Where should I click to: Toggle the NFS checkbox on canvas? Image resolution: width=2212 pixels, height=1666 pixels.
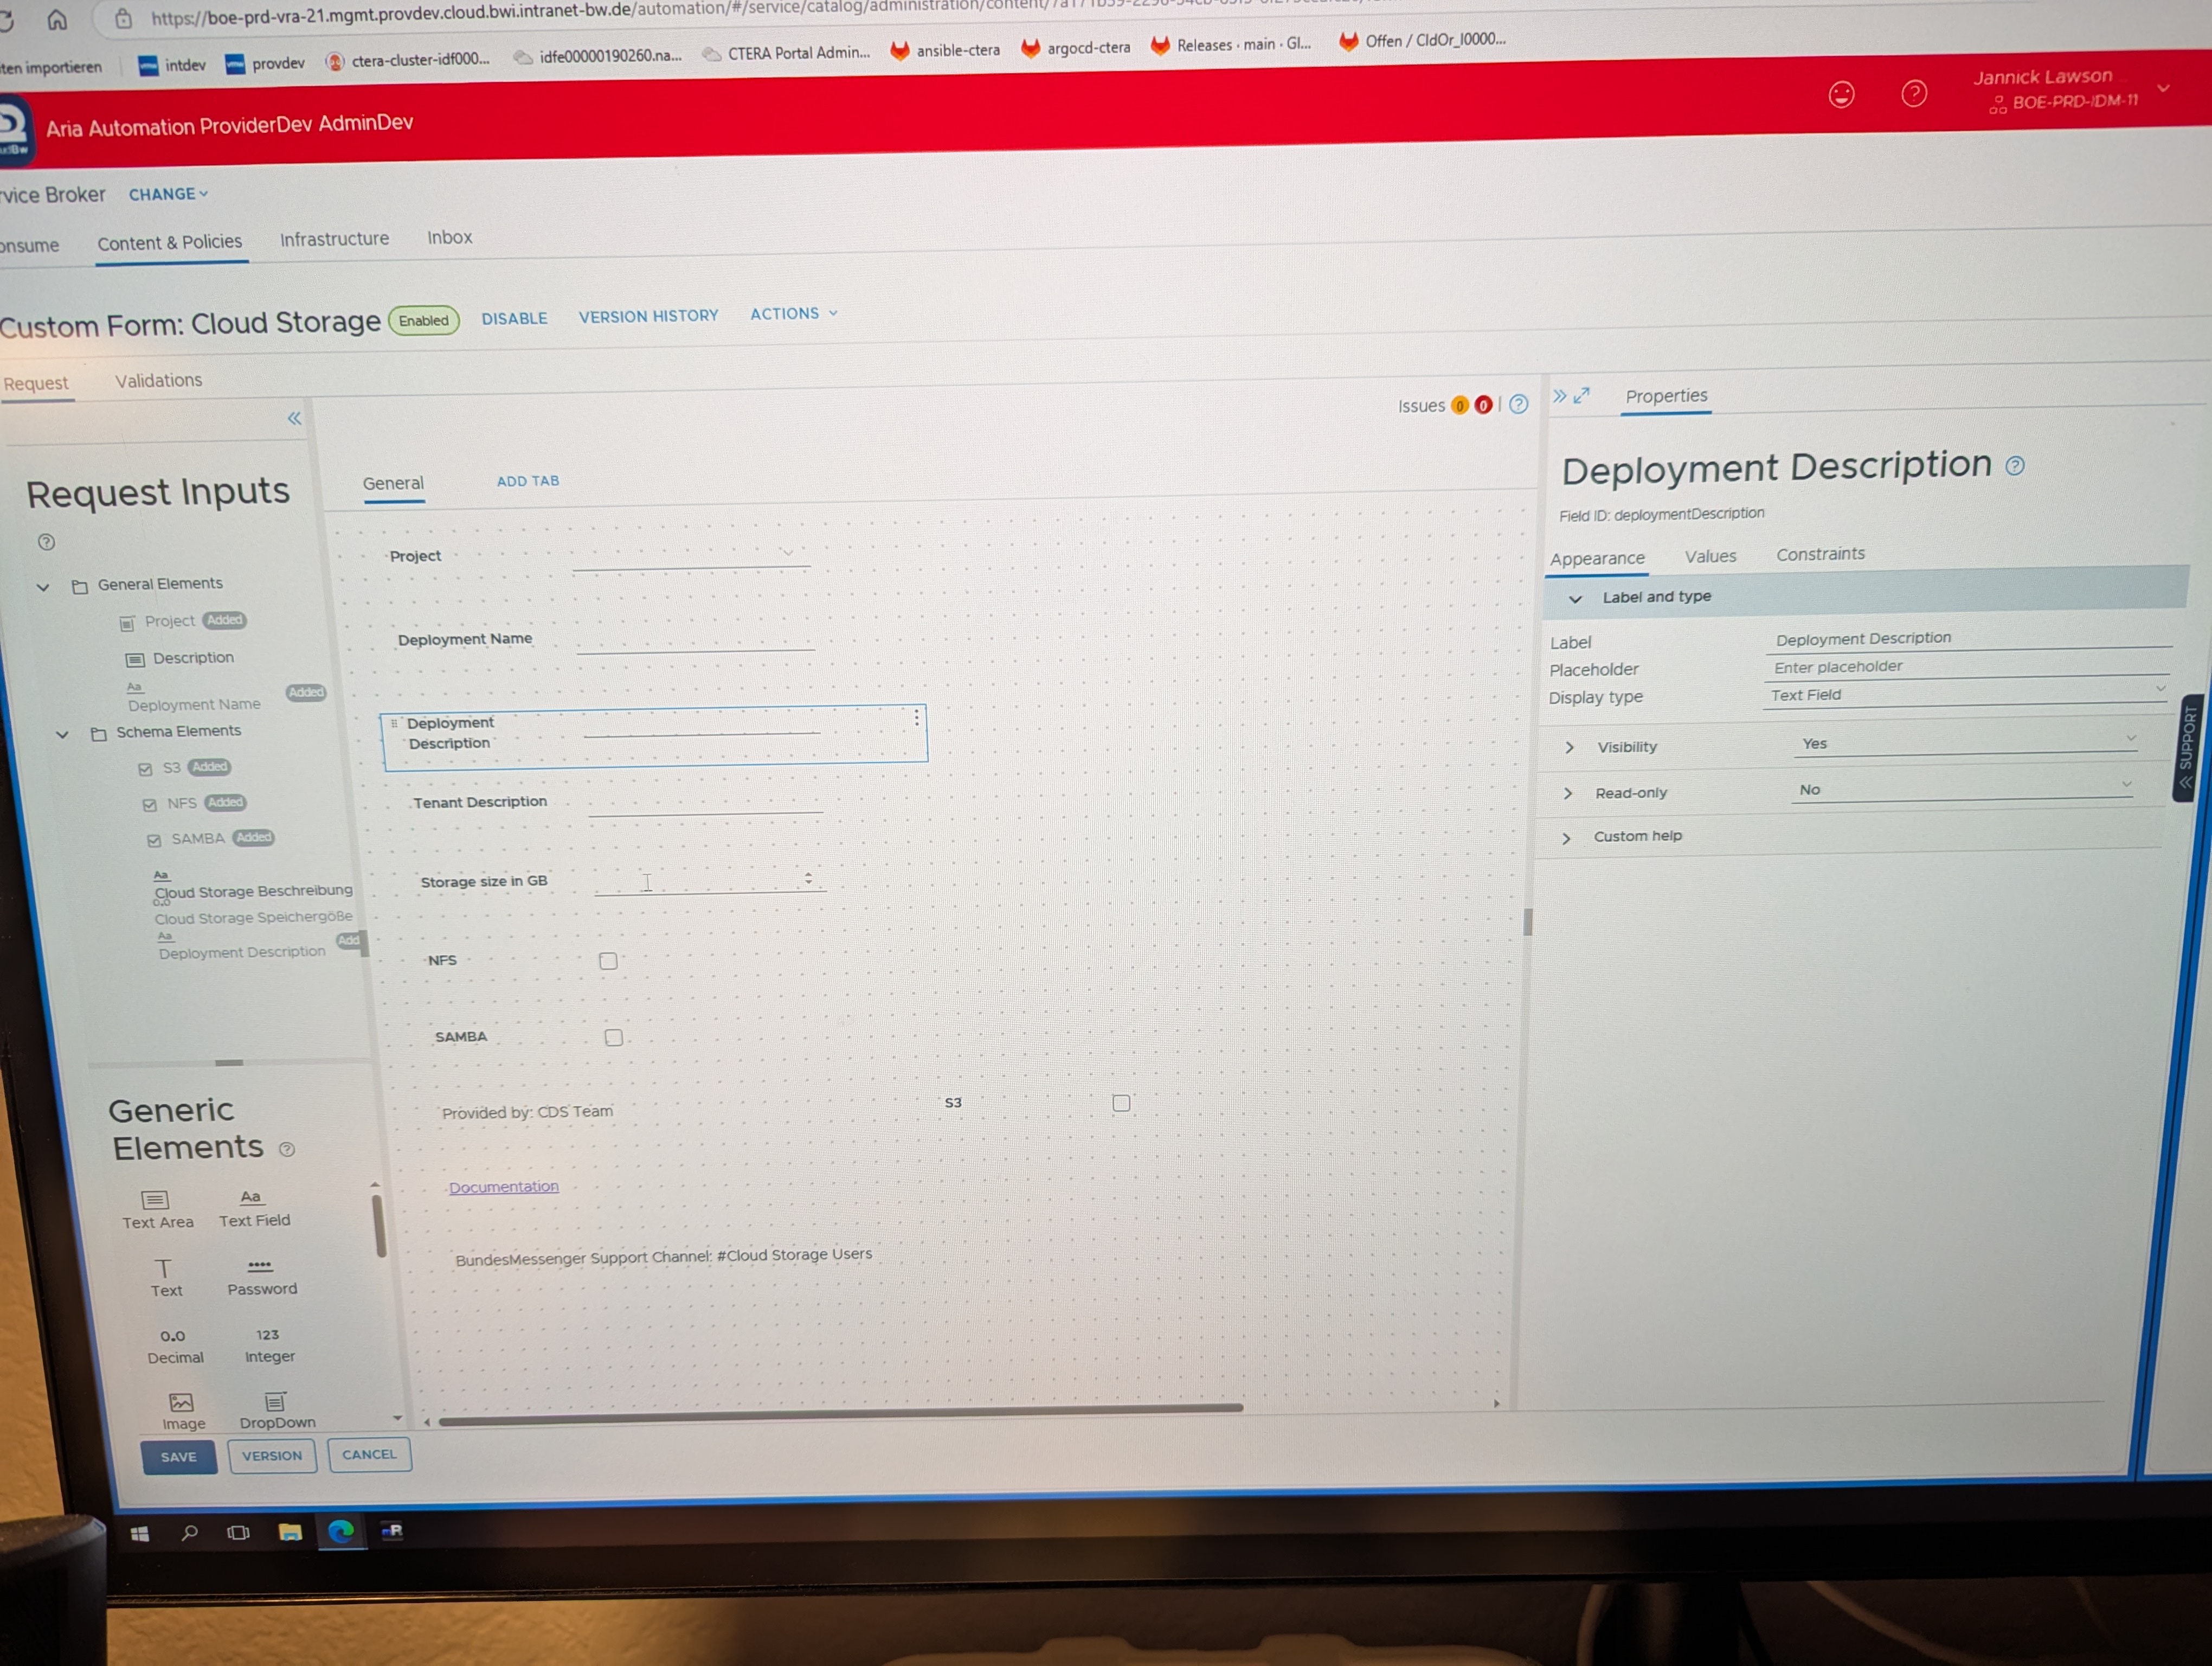pos(608,961)
